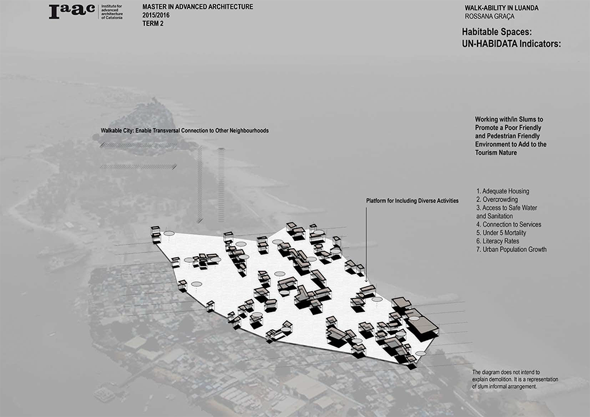This screenshot has width=590, height=417.
Task: Choose indicator 4. Connection to Services
Action: [x=508, y=225]
